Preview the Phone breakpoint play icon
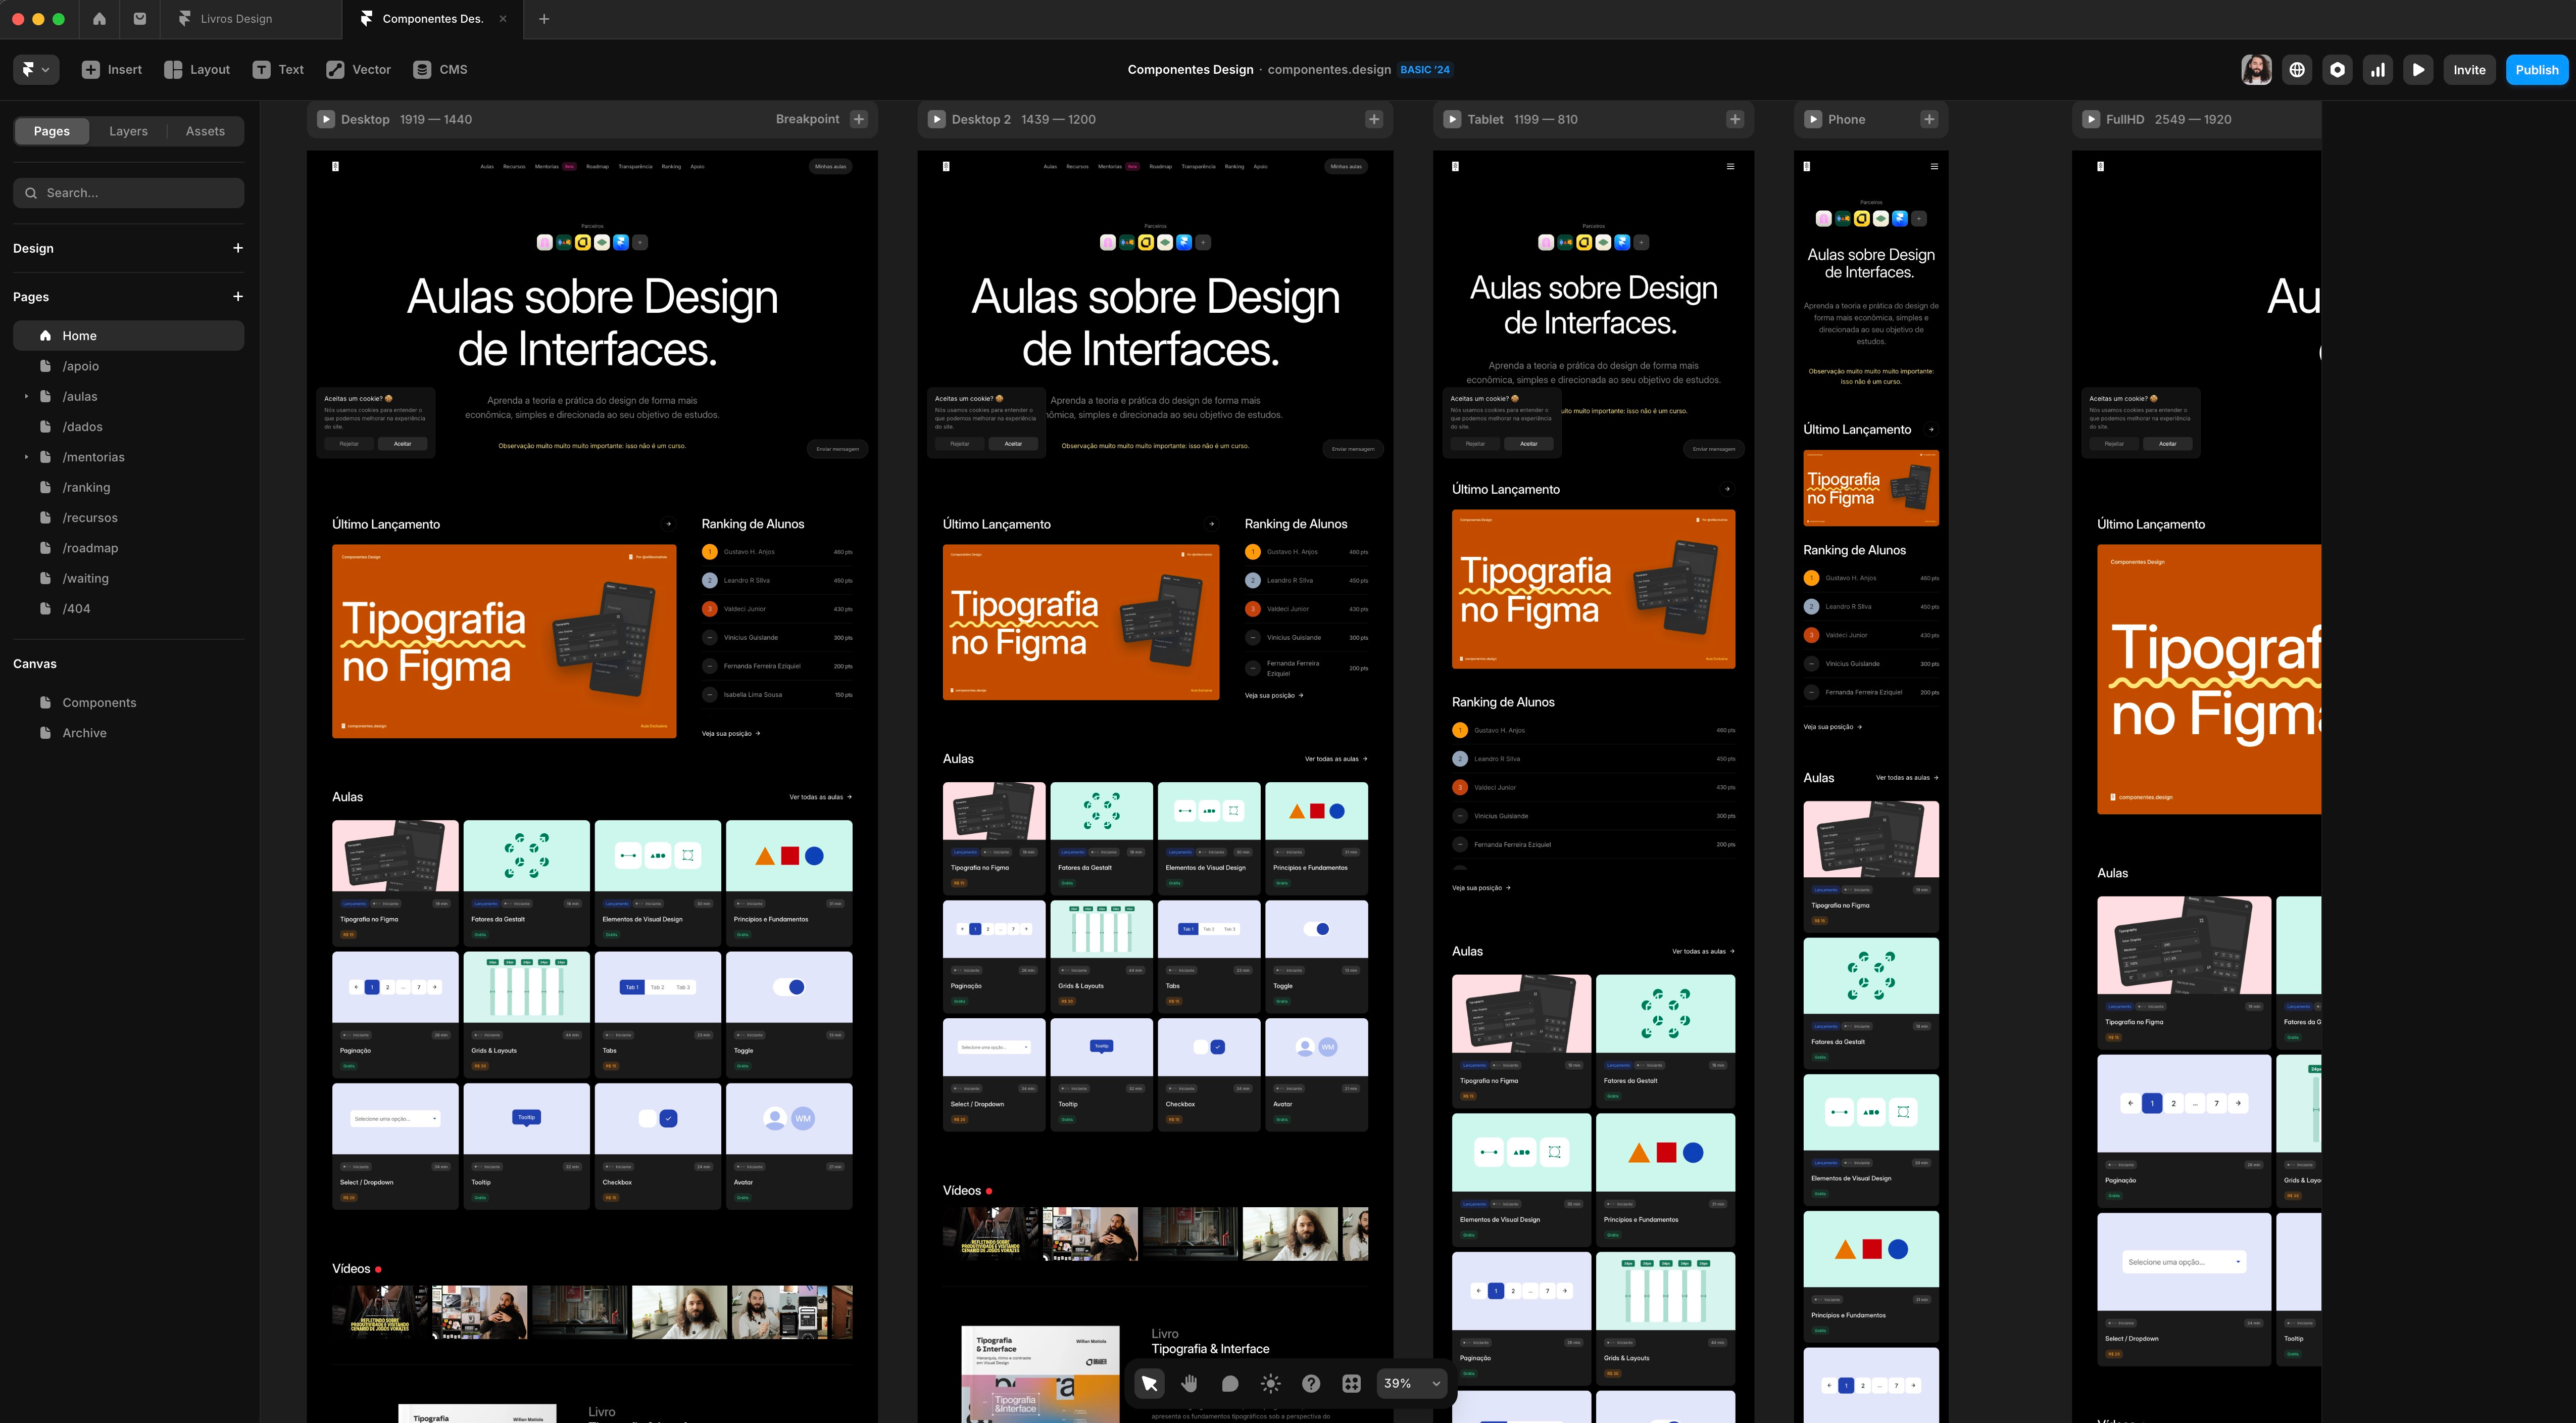The width and height of the screenshot is (2576, 1423). (x=1813, y=119)
